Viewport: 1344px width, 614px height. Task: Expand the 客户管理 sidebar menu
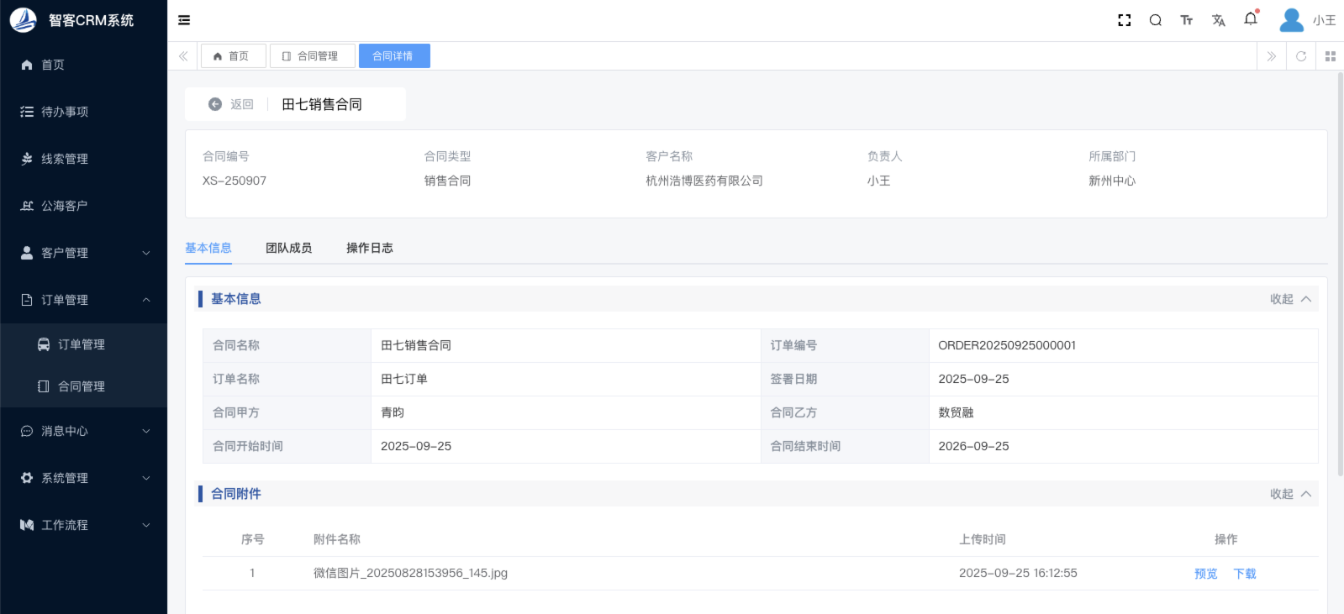click(x=84, y=253)
